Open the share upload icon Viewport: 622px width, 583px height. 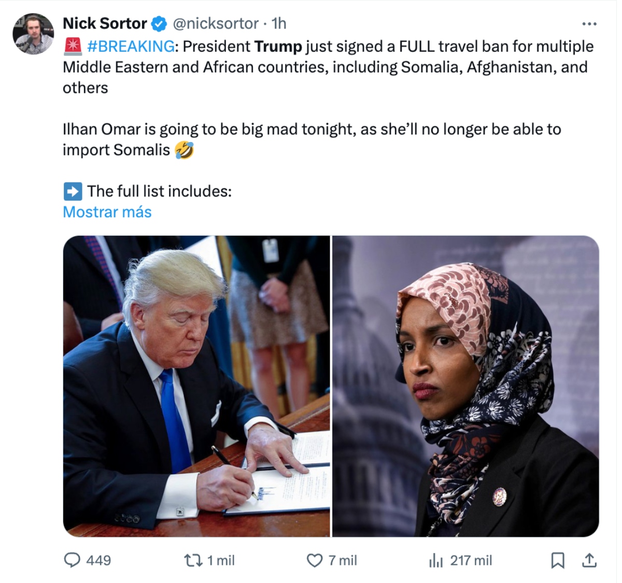(589, 560)
